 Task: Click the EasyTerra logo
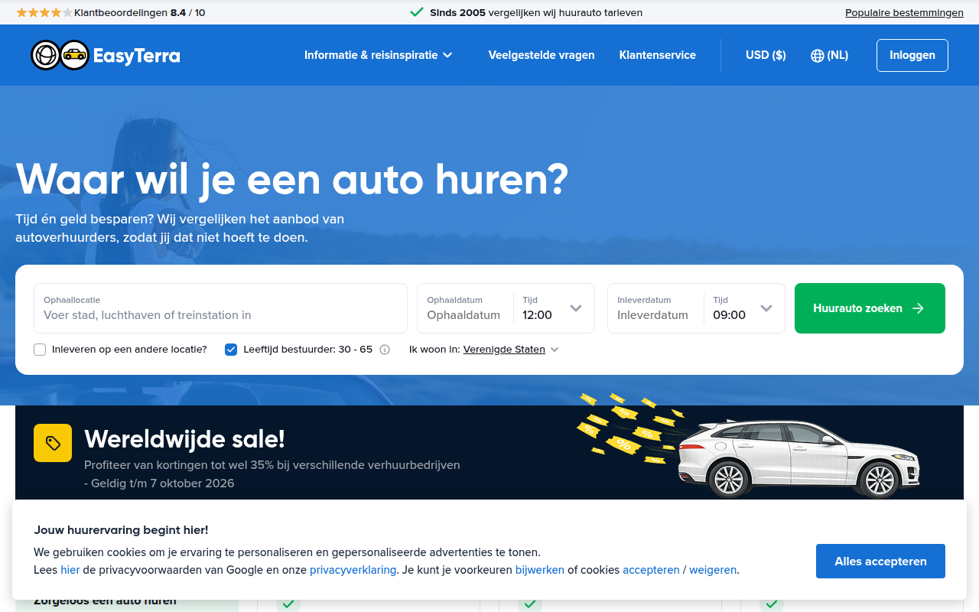pos(106,55)
